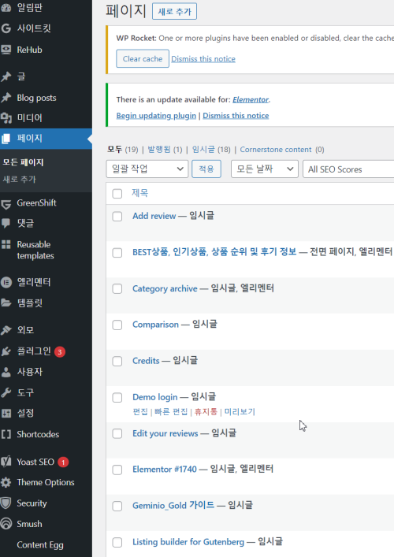Click the 사용자 user icon
The image size is (394, 557).
pyautogui.click(x=6, y=372)
